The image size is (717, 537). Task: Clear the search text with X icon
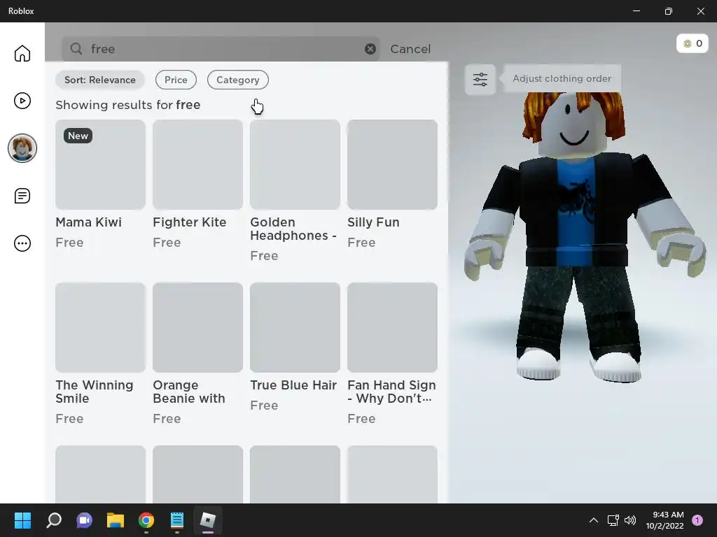coord(370,49)
